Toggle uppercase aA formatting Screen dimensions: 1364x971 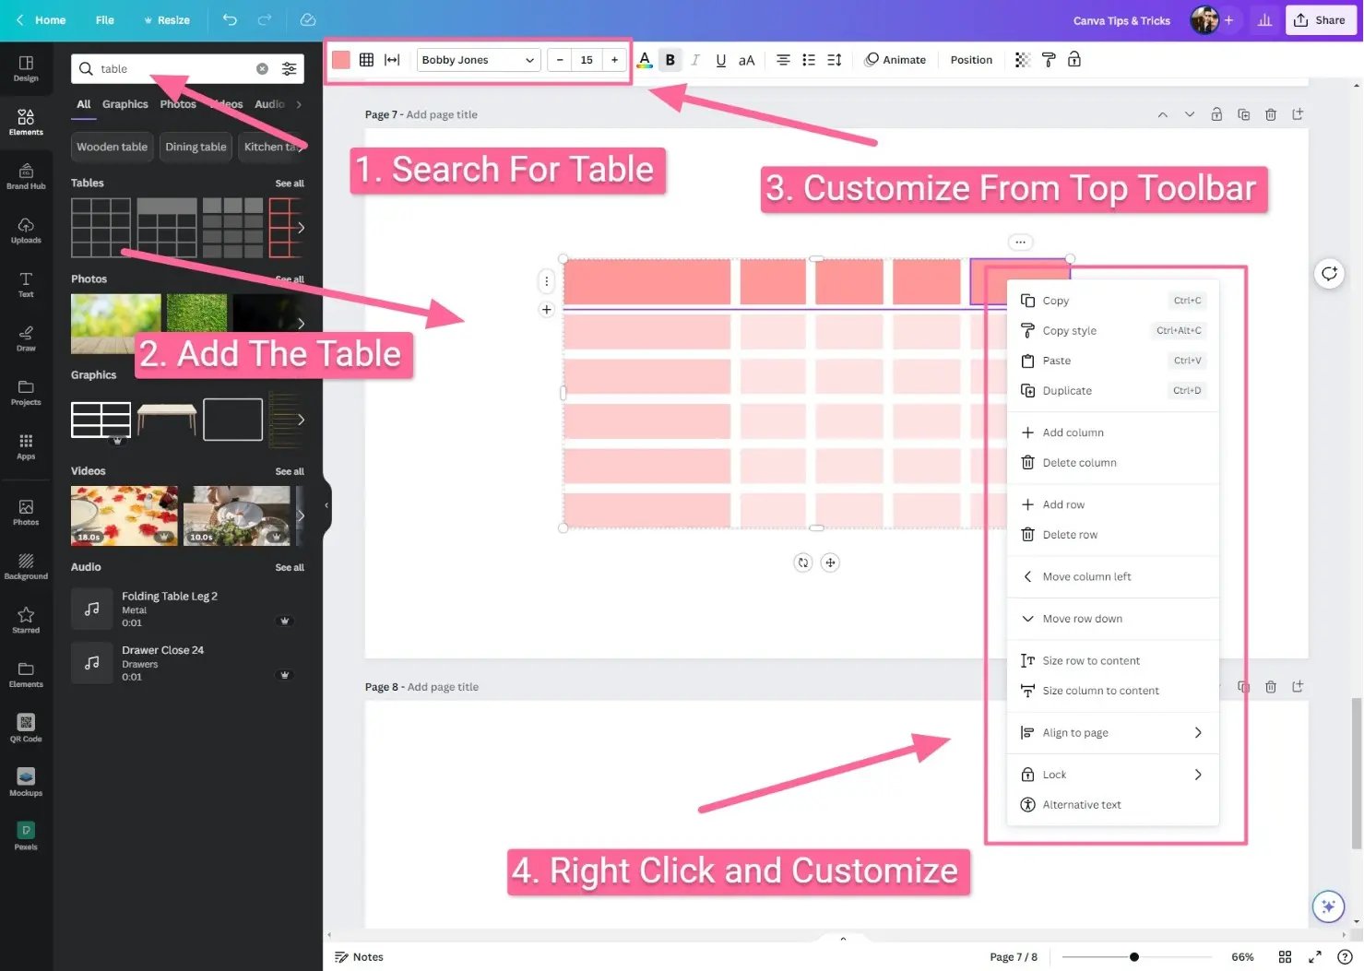[747, 60]
